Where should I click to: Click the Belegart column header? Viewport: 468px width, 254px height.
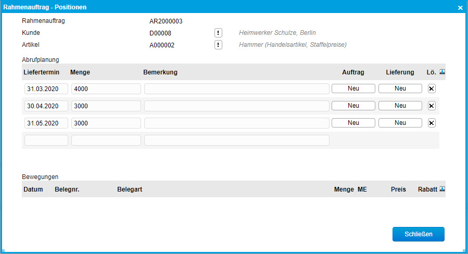130,189
